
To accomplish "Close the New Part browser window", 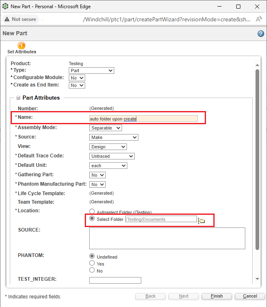I will click(x=257, y=7).
